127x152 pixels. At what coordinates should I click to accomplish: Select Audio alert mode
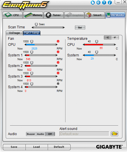[41, 134]
